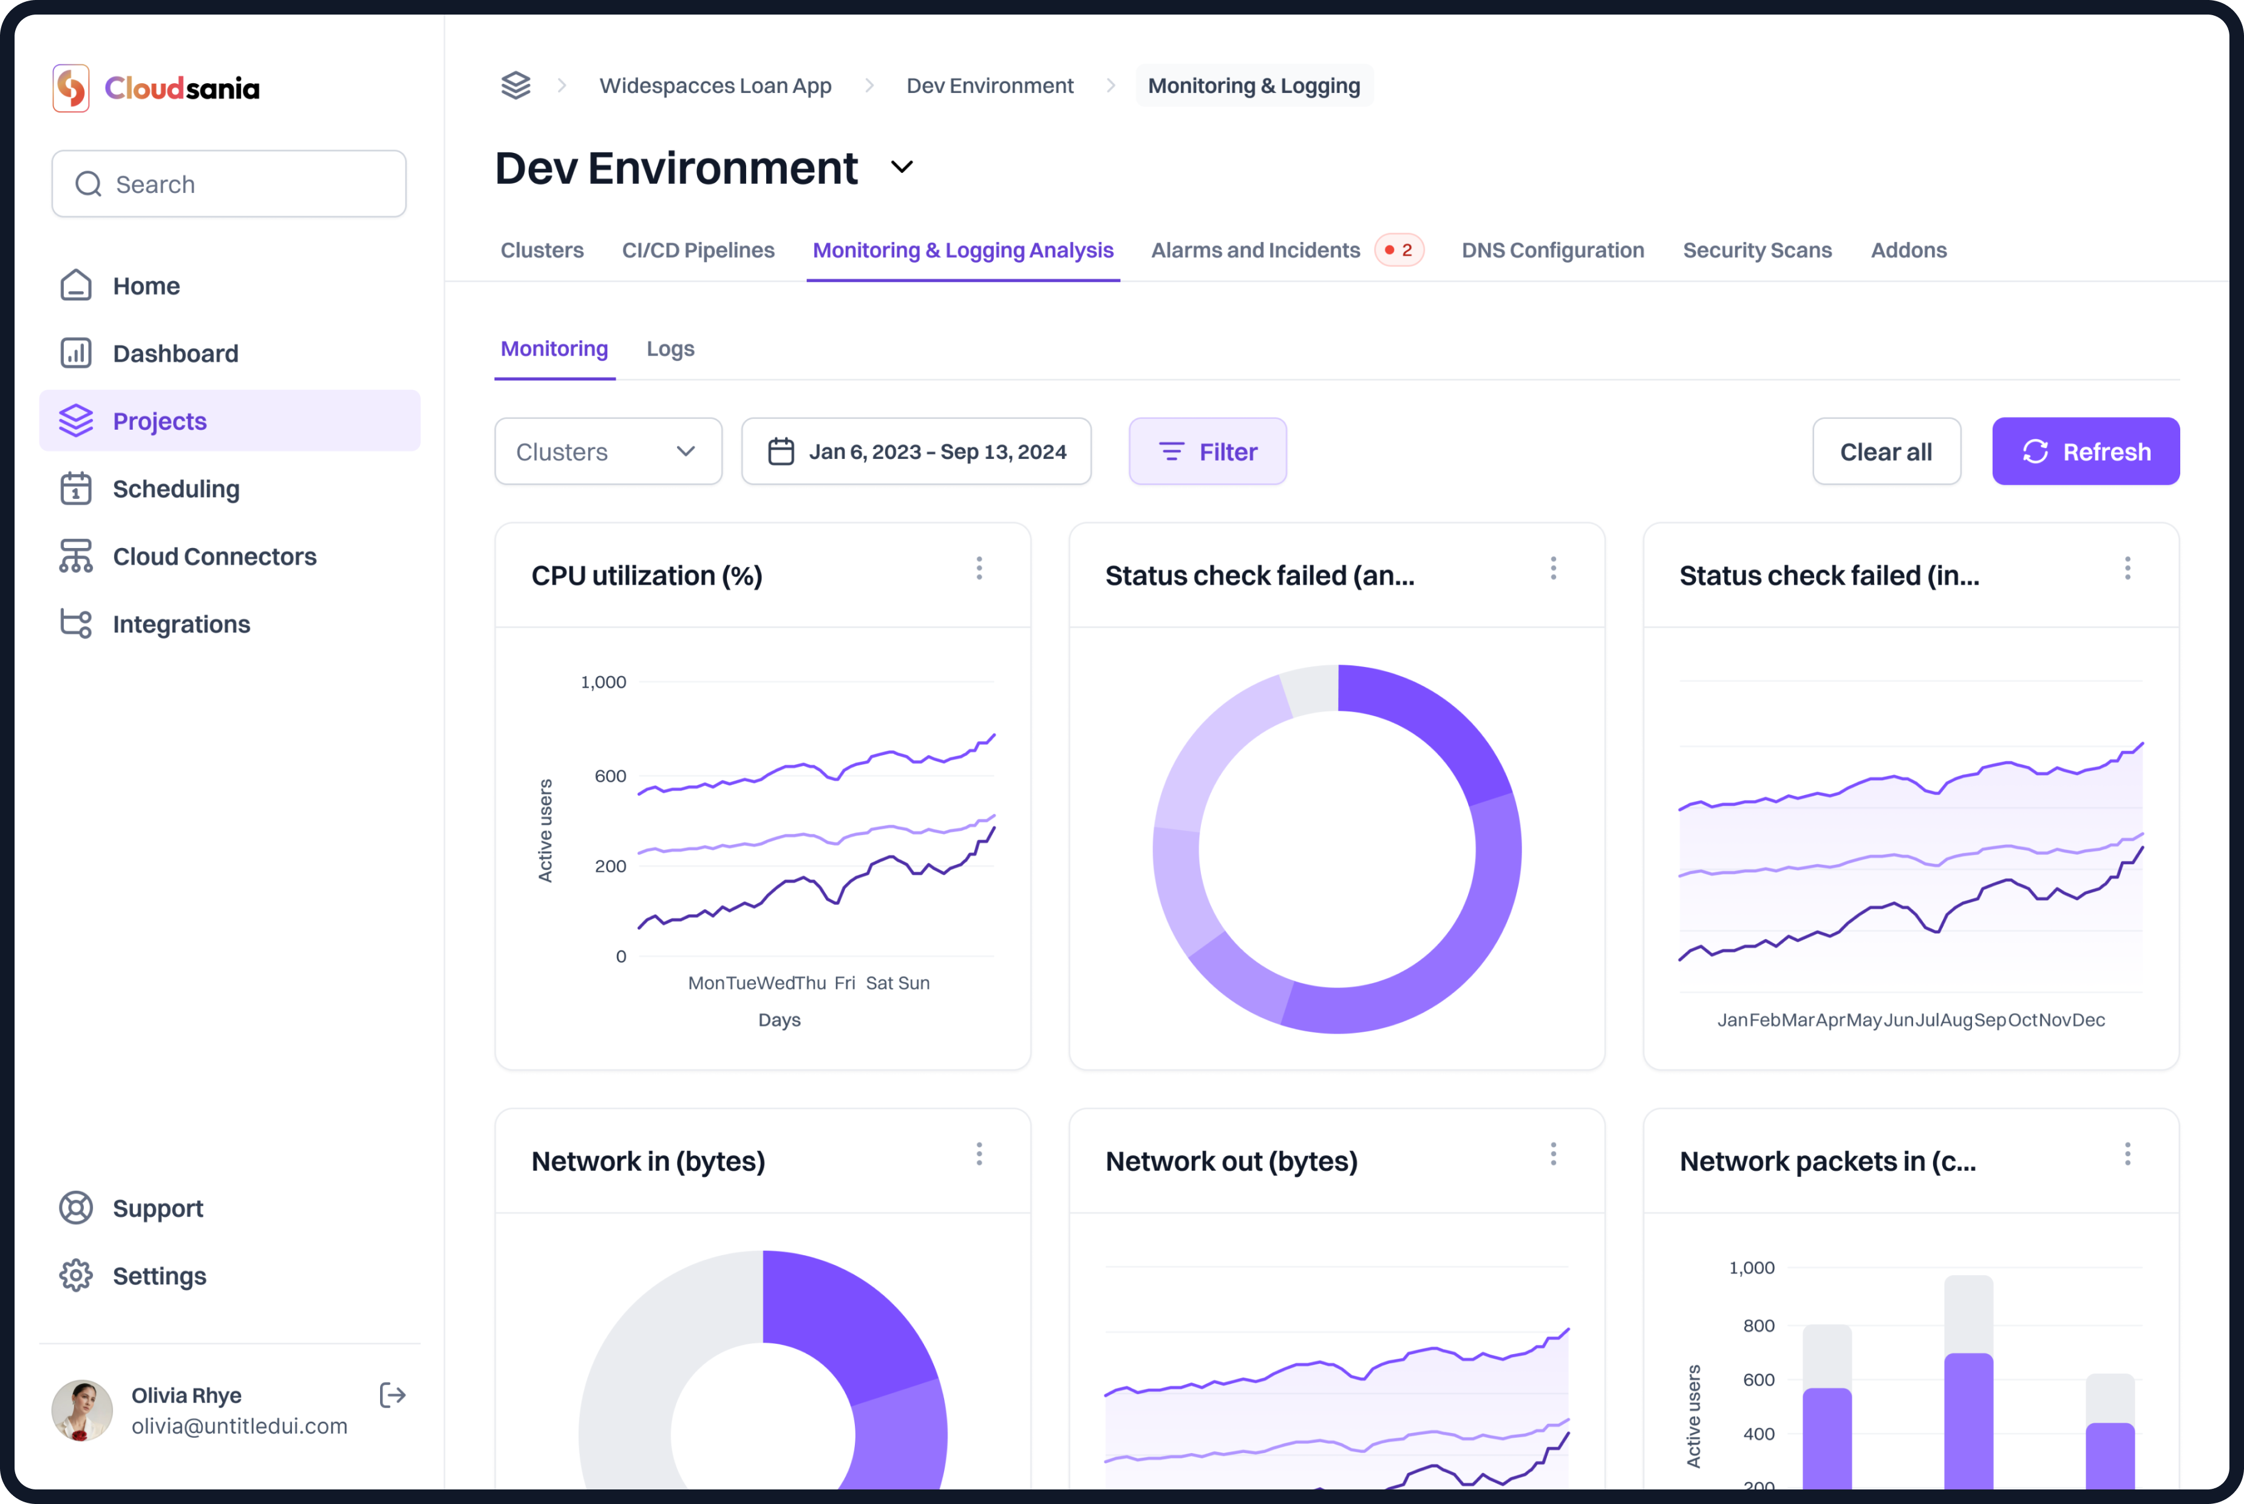Click the Refresh button label
The height and width of the screenshot is (1504, 2244).
click(x=2107, y=452)
